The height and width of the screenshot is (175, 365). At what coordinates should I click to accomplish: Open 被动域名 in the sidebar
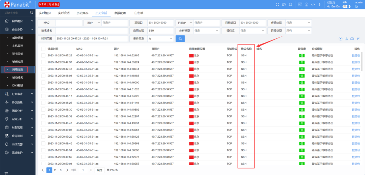[18, 78]
